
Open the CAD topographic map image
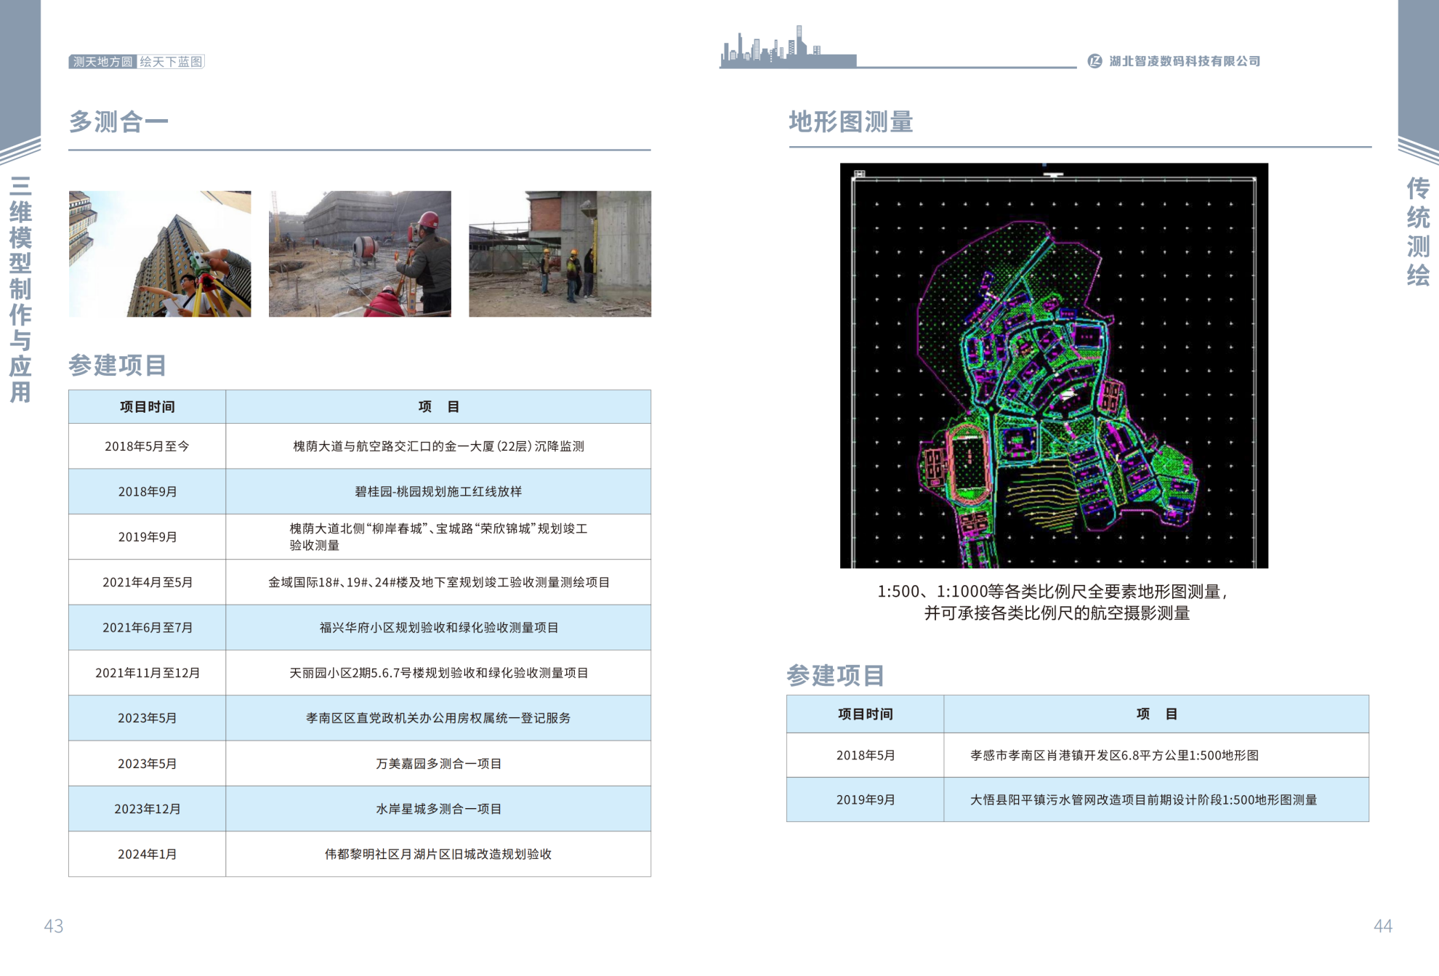(x=1054, y=366)
